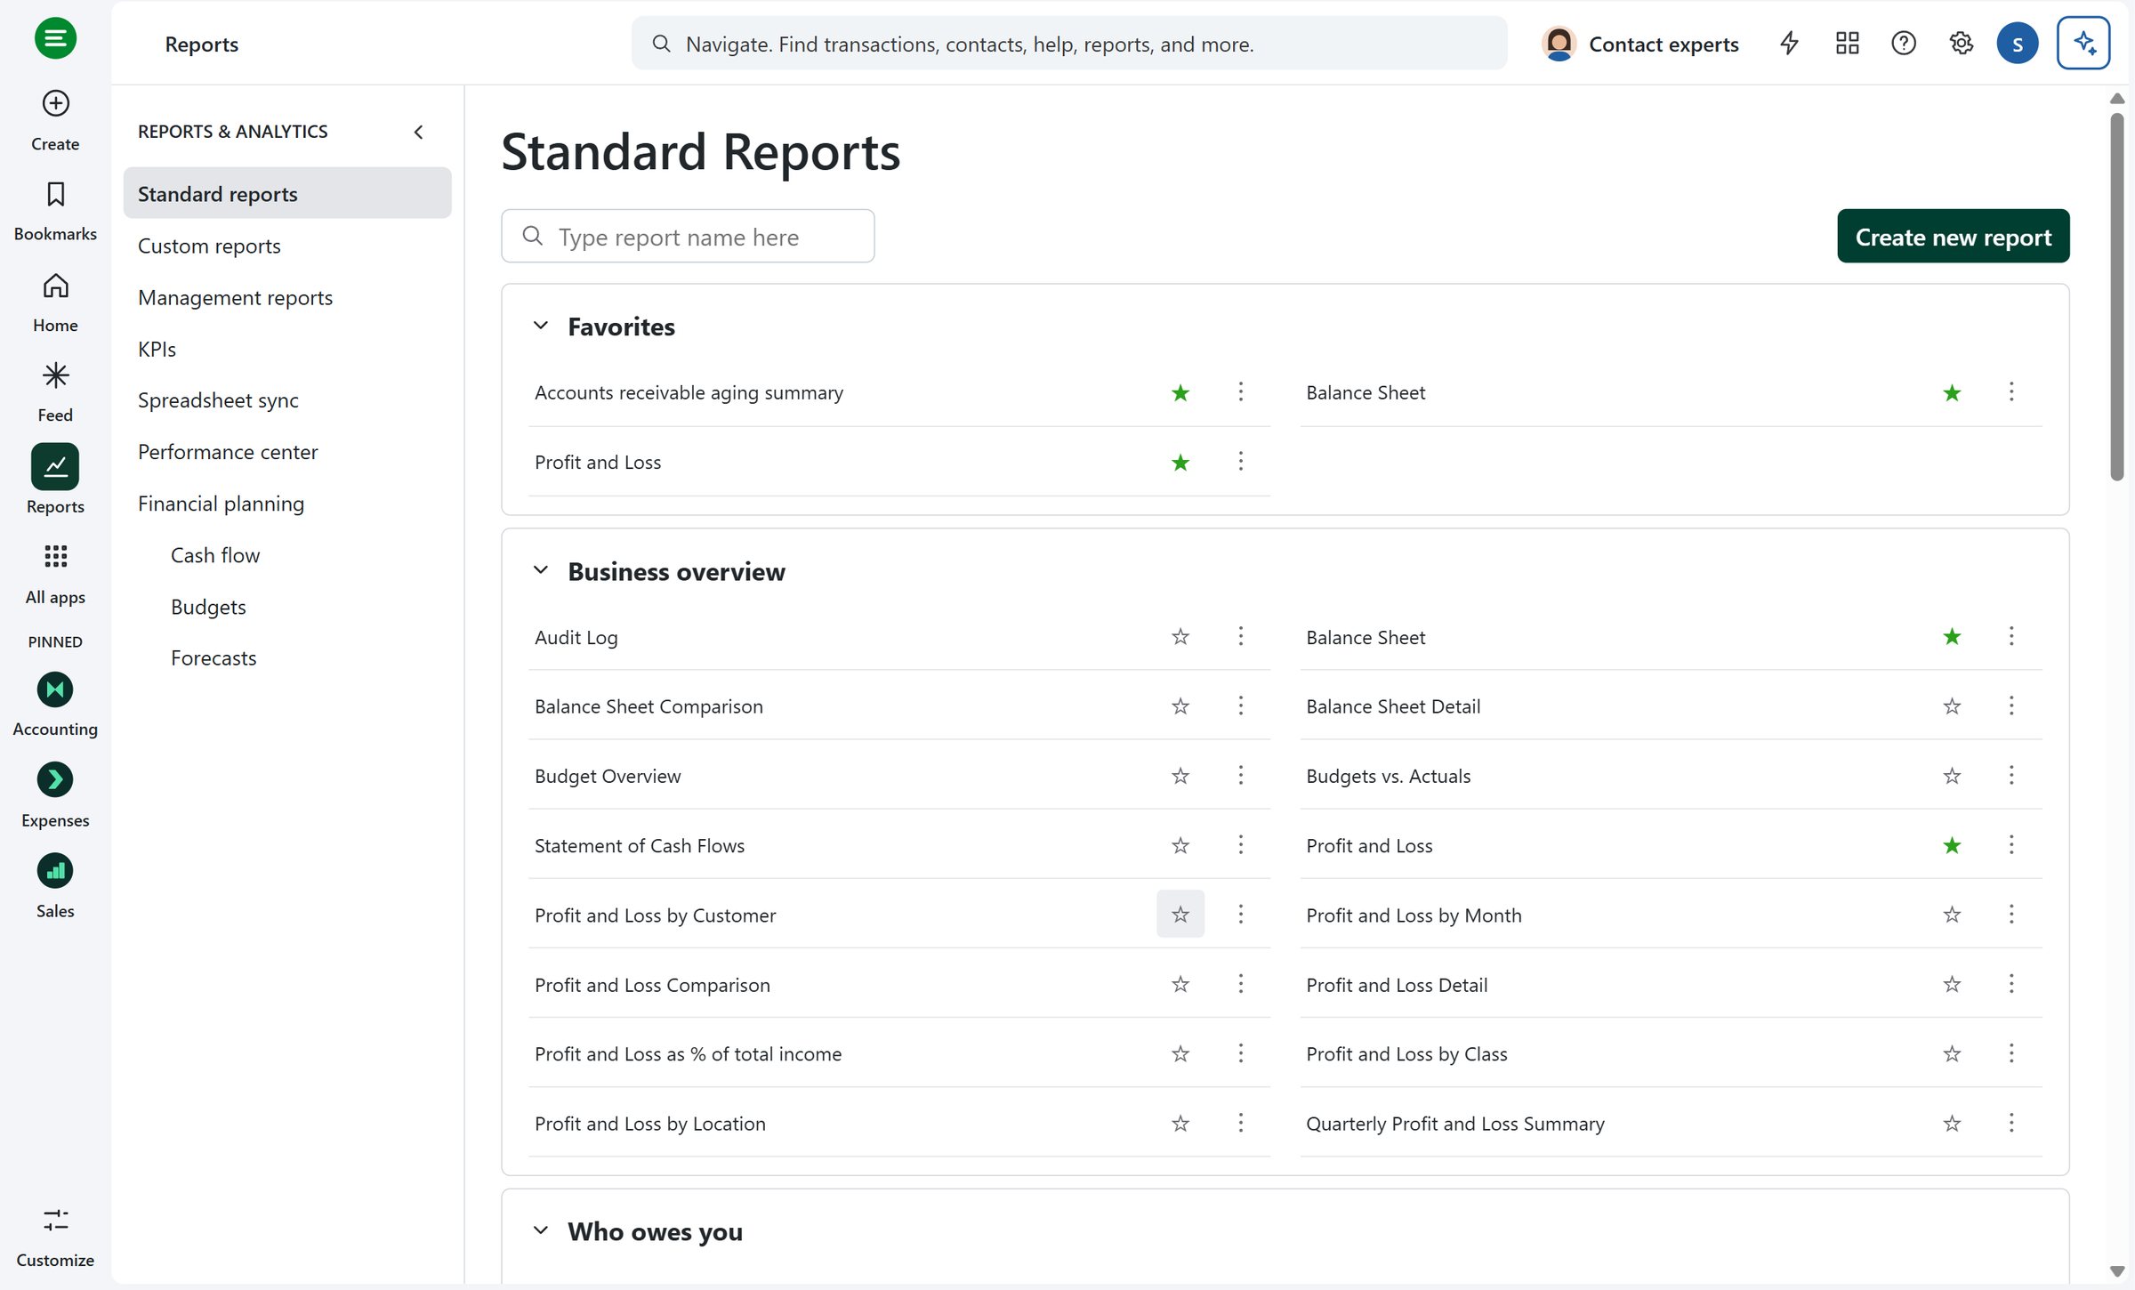This screenshot has height=1290, width=2135.
Task: Open the user profile avatar S
Action: [x=2018, y=43]
